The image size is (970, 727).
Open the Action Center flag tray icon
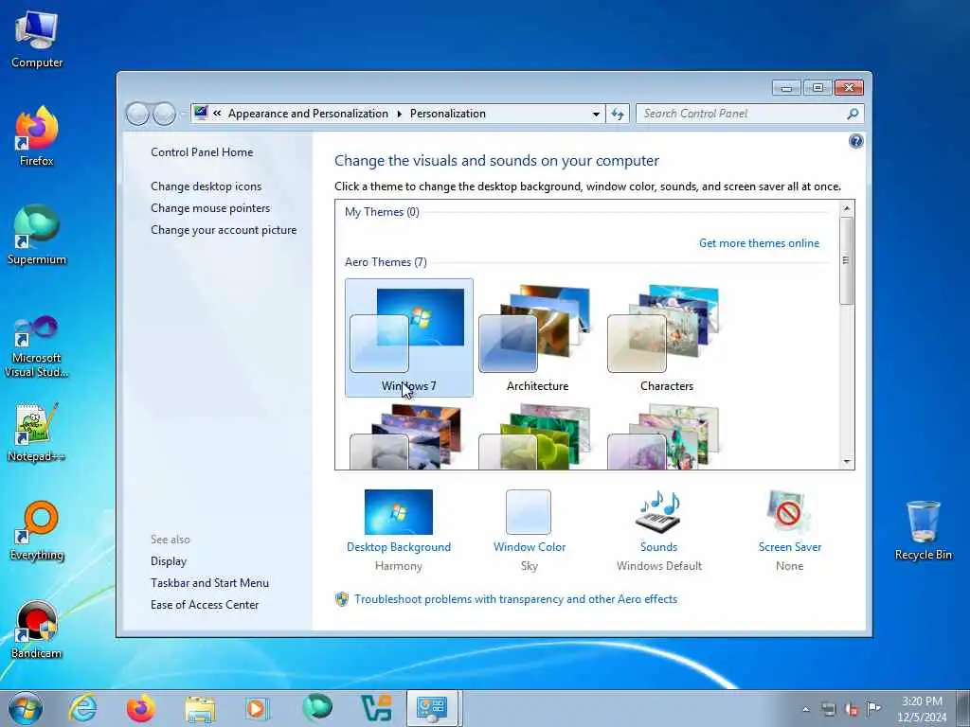[873, 708]
